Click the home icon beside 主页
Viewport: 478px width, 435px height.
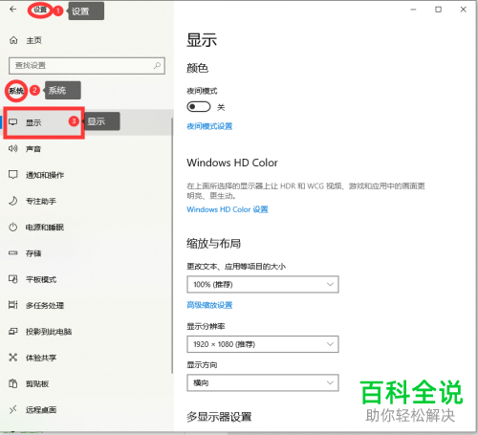[x=13, y=40]
